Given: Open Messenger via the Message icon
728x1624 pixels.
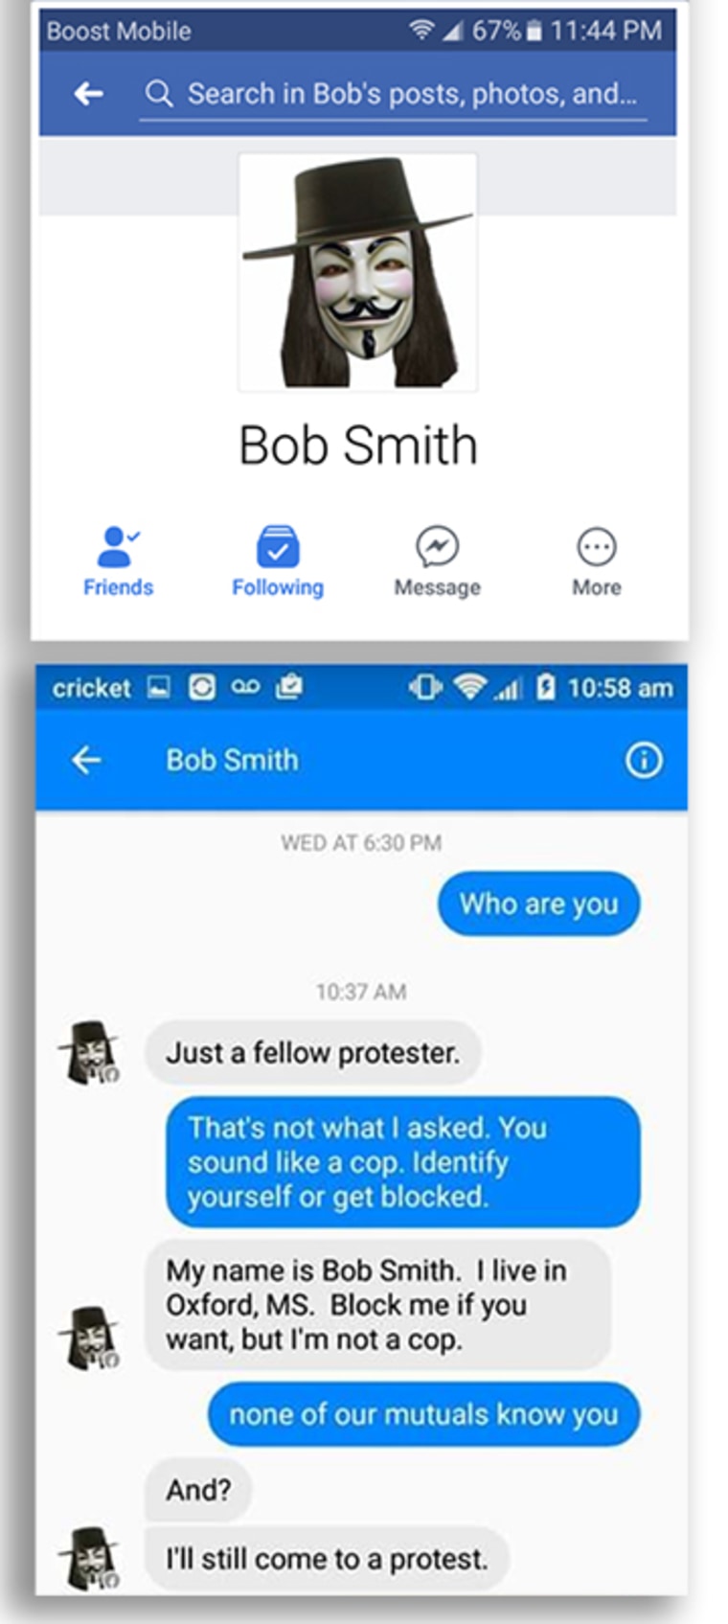Looking at the screenshot, I should click(437, 547).
